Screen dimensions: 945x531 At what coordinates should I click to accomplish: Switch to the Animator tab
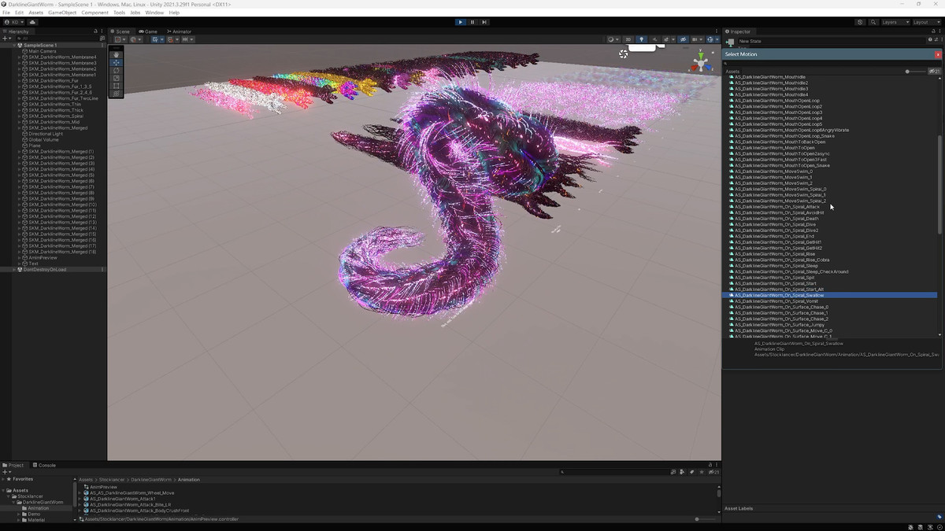tap(178, 31)
